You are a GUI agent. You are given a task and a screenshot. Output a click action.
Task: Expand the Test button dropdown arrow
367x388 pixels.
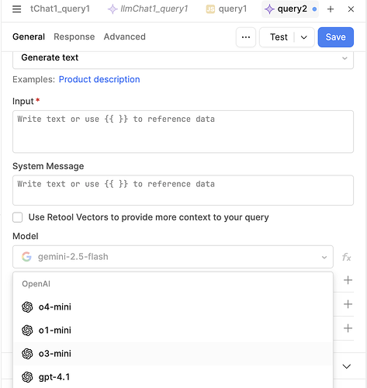pyautogui.click(x=304, y=37)
